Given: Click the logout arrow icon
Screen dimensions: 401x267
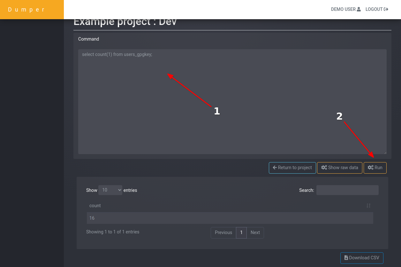Looking at the screenshot, I should pyautogui.click(x=386, y=9).
